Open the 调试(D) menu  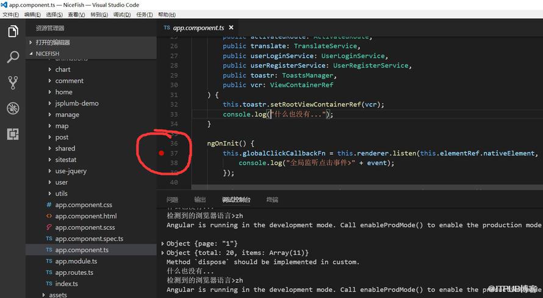pyautogui.click(x=122, y=15)
